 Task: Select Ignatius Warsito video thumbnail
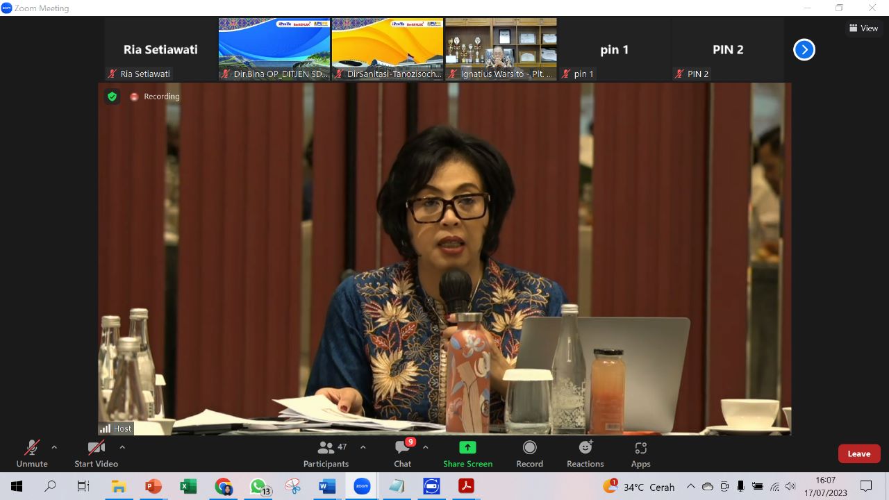(501, 49)
